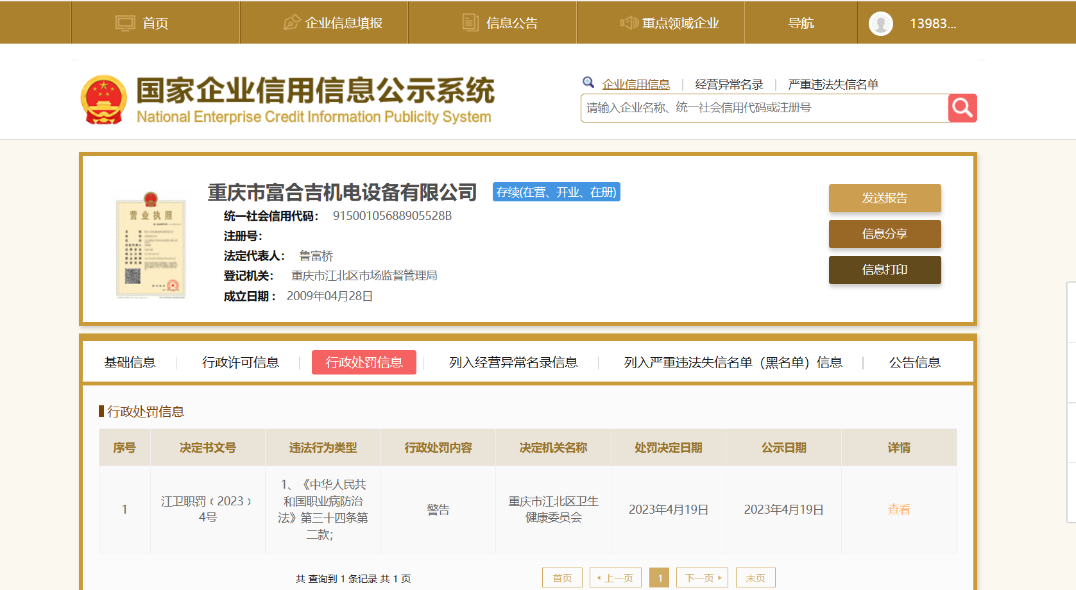Click the violation type cell 《中华人民共和国职业病防治法》
Viewport: 1076px width, 590px height.
pyautogui.click(x=323, y=509)
